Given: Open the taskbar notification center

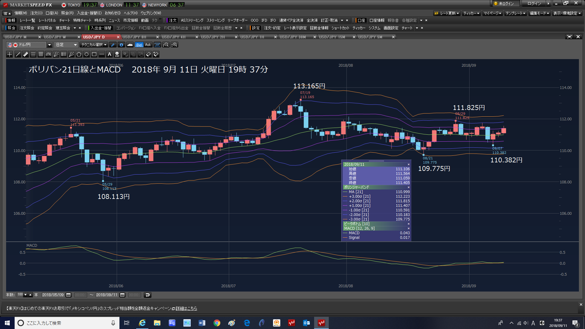Looking at the screenshot, I should pos(576,323).
